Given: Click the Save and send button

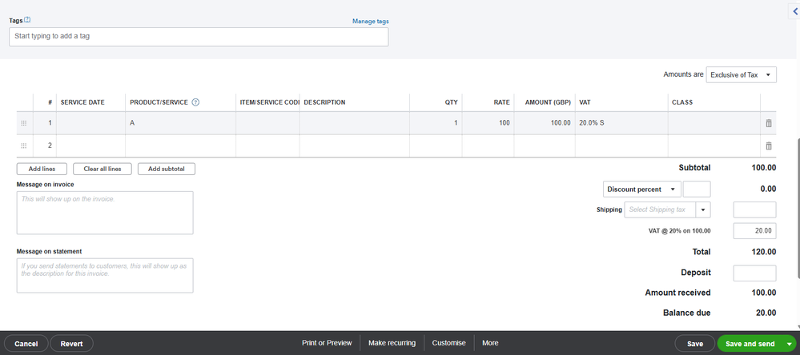Looking at the screenshot, I should tap(750, 344).
